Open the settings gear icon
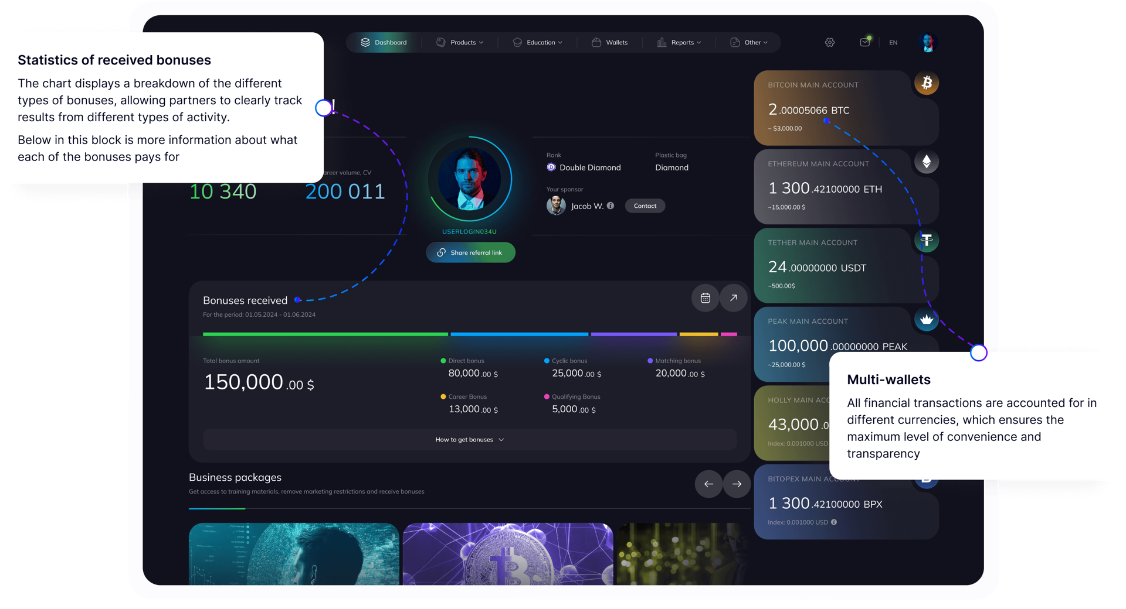 pyautogui.click(x=829, y=42)
